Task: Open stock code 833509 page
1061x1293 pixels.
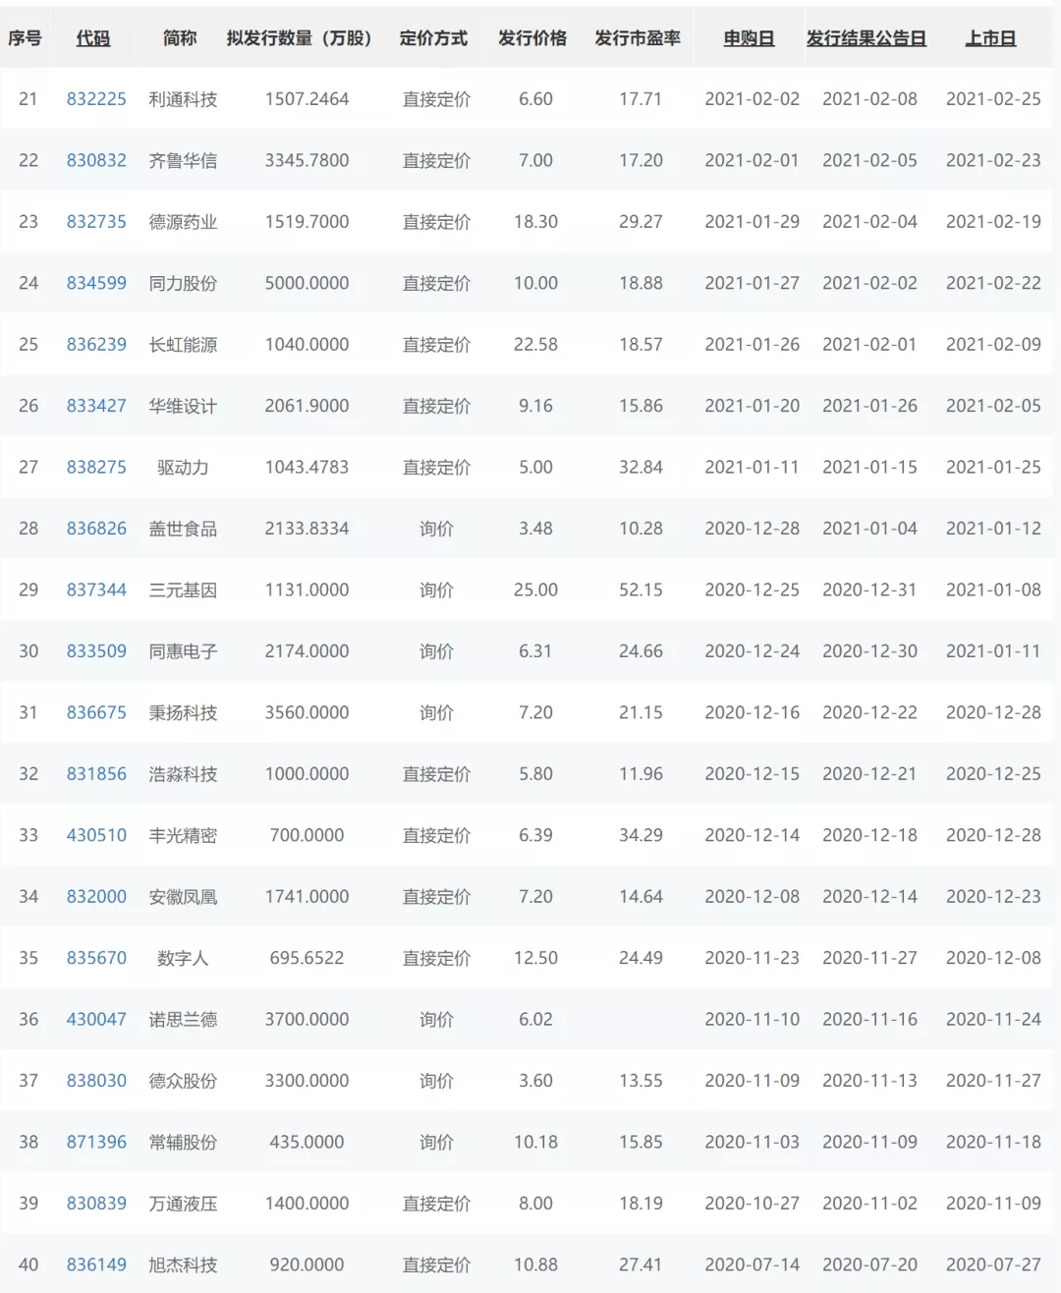Action: point(96,651)
